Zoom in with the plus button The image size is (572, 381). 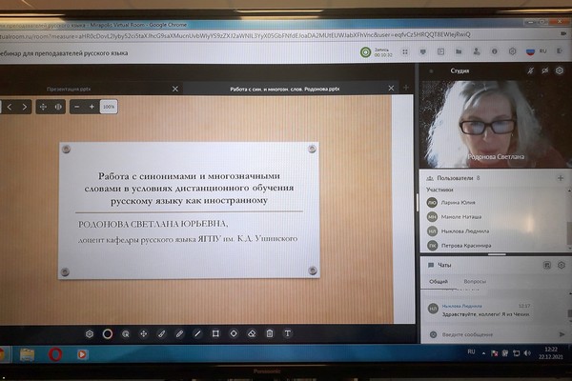pyautogui.click(x=92, y=107)
